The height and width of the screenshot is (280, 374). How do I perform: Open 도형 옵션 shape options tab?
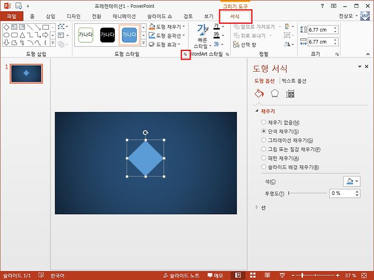click(x=264, y=81)
